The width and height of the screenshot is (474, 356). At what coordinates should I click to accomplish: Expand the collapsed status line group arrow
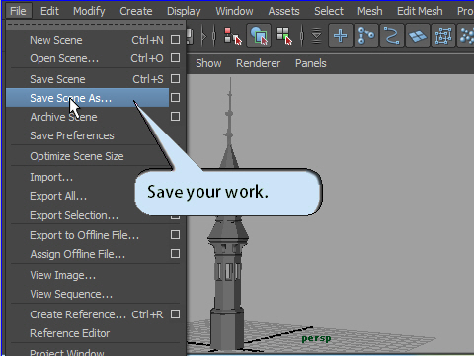click(x=204, y=36)
